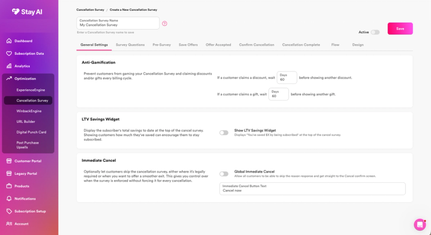This screenshot has width=431, height=235.
Task: Click the Dashboard home icon
Action: tap(9, 41)
